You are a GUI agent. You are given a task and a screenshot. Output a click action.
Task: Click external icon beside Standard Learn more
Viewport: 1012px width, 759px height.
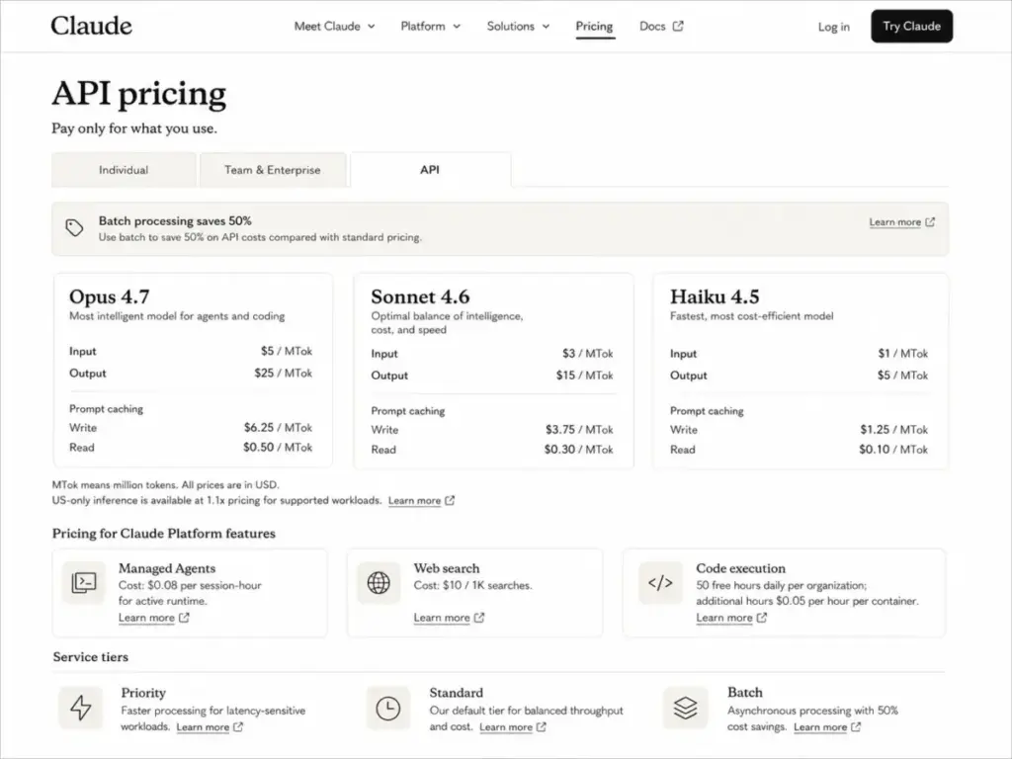[x=541, y=726]
